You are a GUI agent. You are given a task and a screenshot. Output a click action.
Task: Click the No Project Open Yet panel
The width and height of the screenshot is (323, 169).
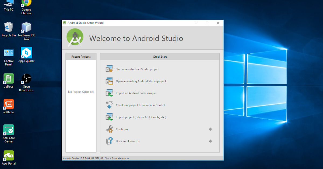[81, 91]
